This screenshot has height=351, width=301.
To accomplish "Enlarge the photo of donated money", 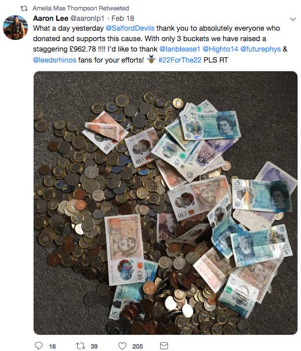I will pyautogui.click(x=165, y=203).
